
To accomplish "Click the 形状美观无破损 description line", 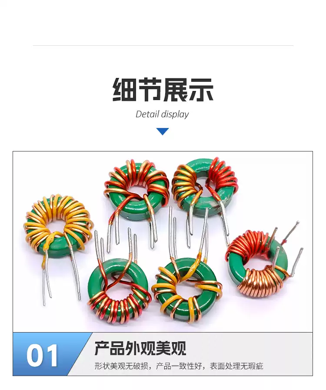I will point(179,366).
